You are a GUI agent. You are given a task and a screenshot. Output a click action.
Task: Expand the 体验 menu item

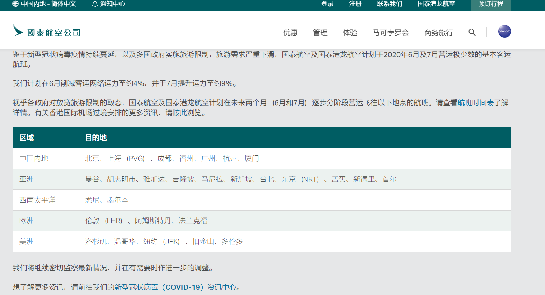[350, 33]
